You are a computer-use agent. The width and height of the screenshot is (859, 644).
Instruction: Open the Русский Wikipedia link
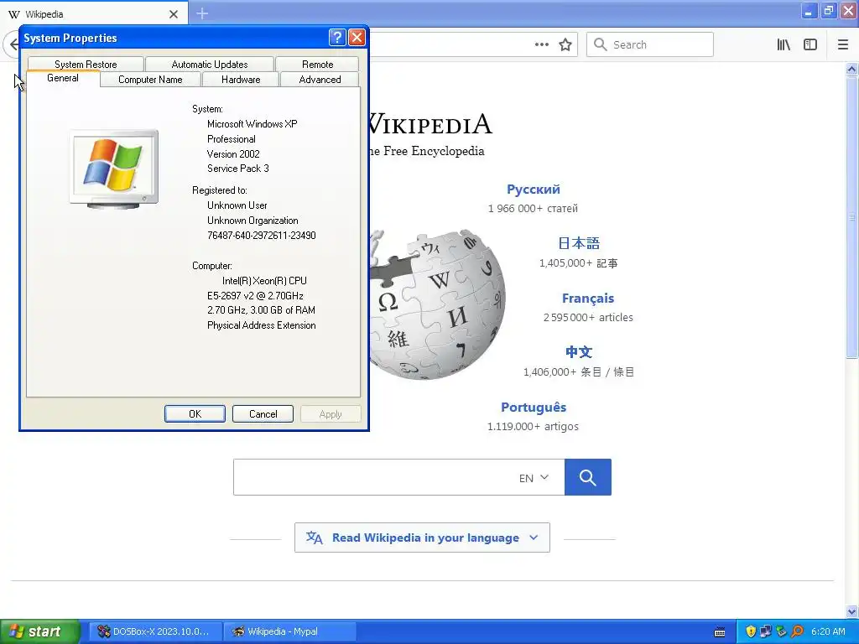[x=534, y=190]
